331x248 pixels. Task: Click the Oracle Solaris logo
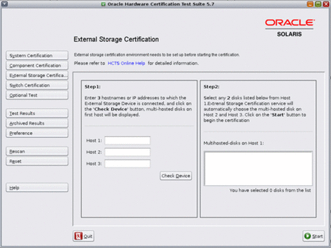290,28
